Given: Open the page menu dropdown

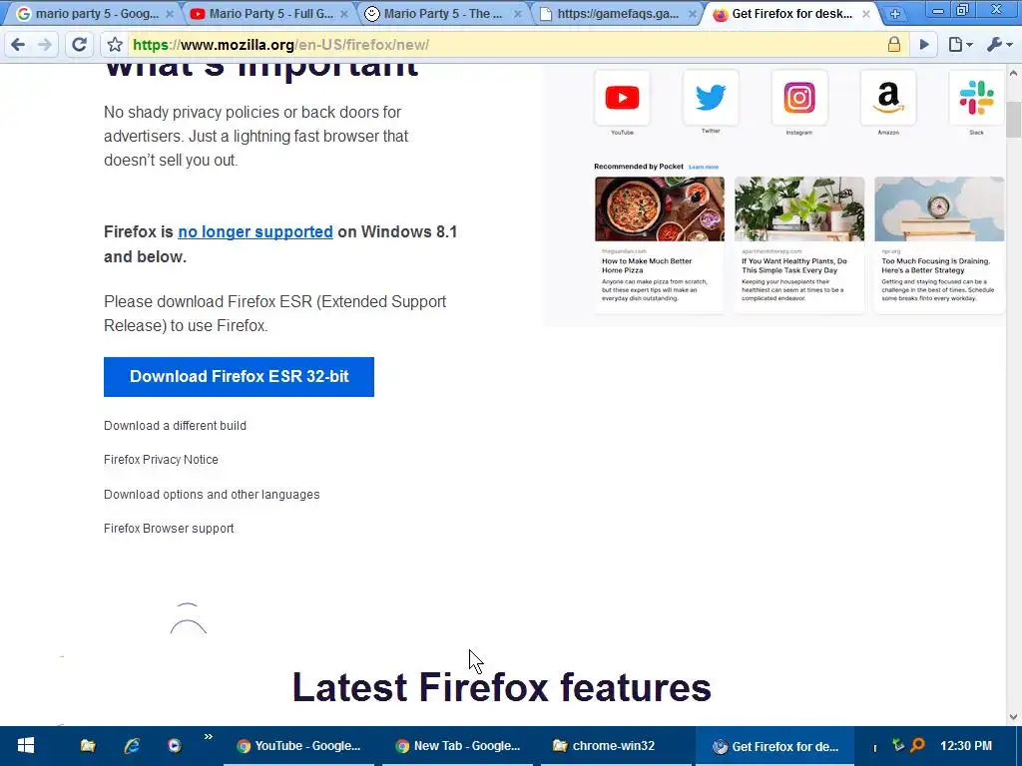Looking at the screenshot, I should (x=961, y=44).
